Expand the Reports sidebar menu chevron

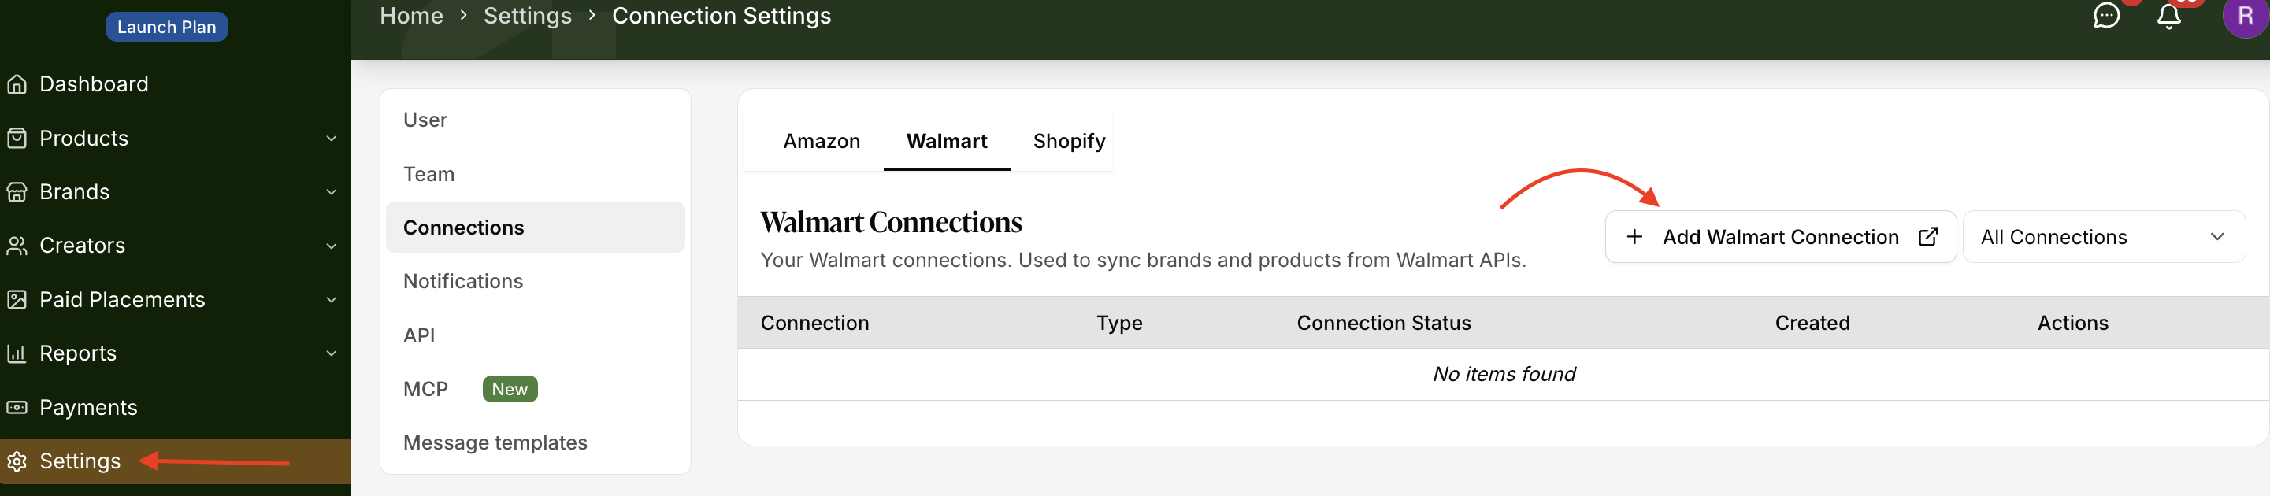[x=332, y=353]
